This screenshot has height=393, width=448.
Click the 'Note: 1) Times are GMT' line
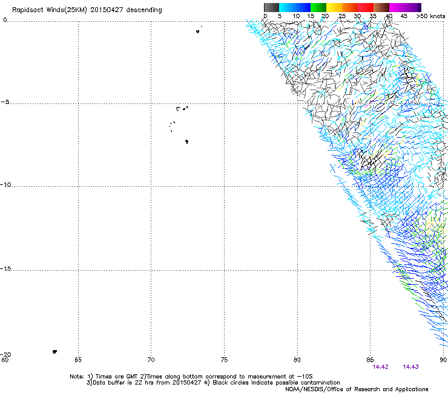click(x=191, y=377)
